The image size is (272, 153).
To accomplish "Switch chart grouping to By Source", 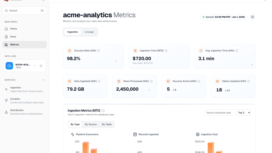I will tap(91, 124).
